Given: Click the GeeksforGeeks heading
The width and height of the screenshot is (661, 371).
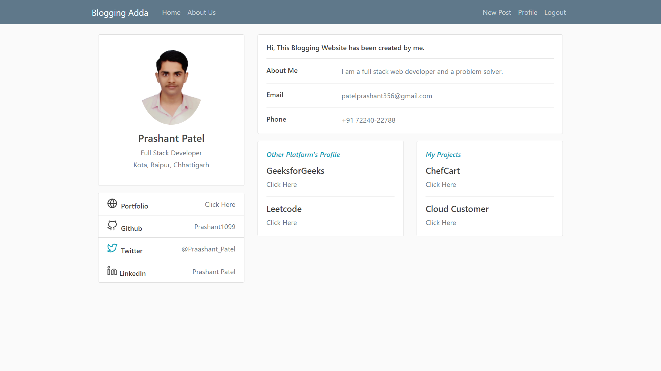Looking at the screenshot, I should [295, 171].
